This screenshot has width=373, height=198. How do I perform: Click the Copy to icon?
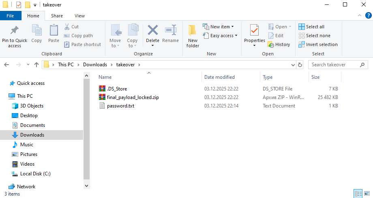pos(133,30)
